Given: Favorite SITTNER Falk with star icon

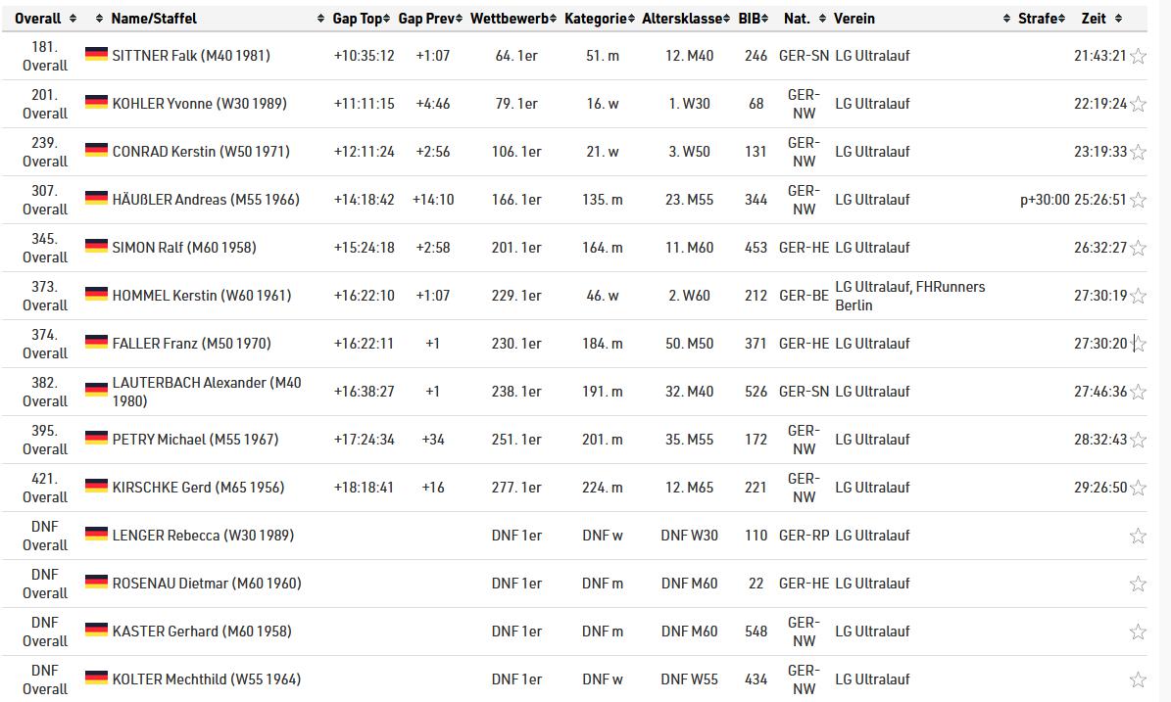Looking at the screenshot, I should [1138, 57].
